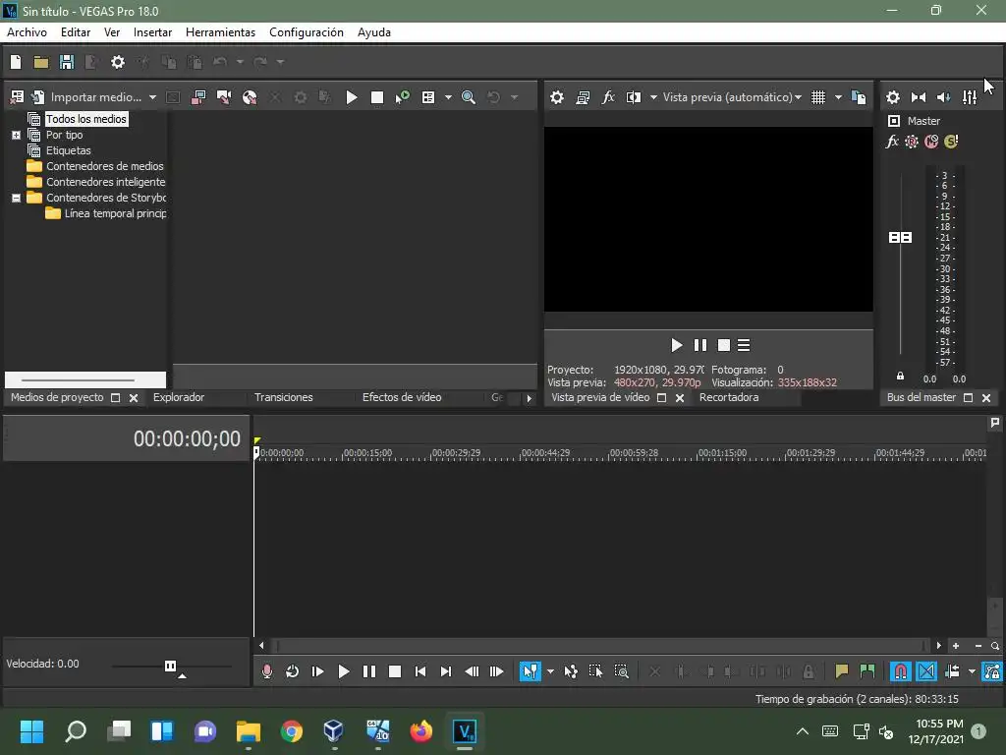Copy snapshot to clipboard icon in preview
This screenshot has height=755, width=1006.
(859, 97)
